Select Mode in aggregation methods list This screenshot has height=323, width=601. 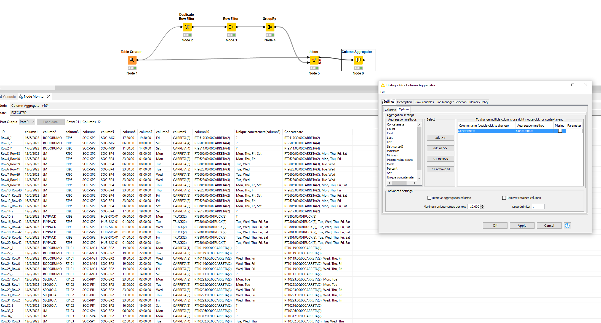point(391,164)
